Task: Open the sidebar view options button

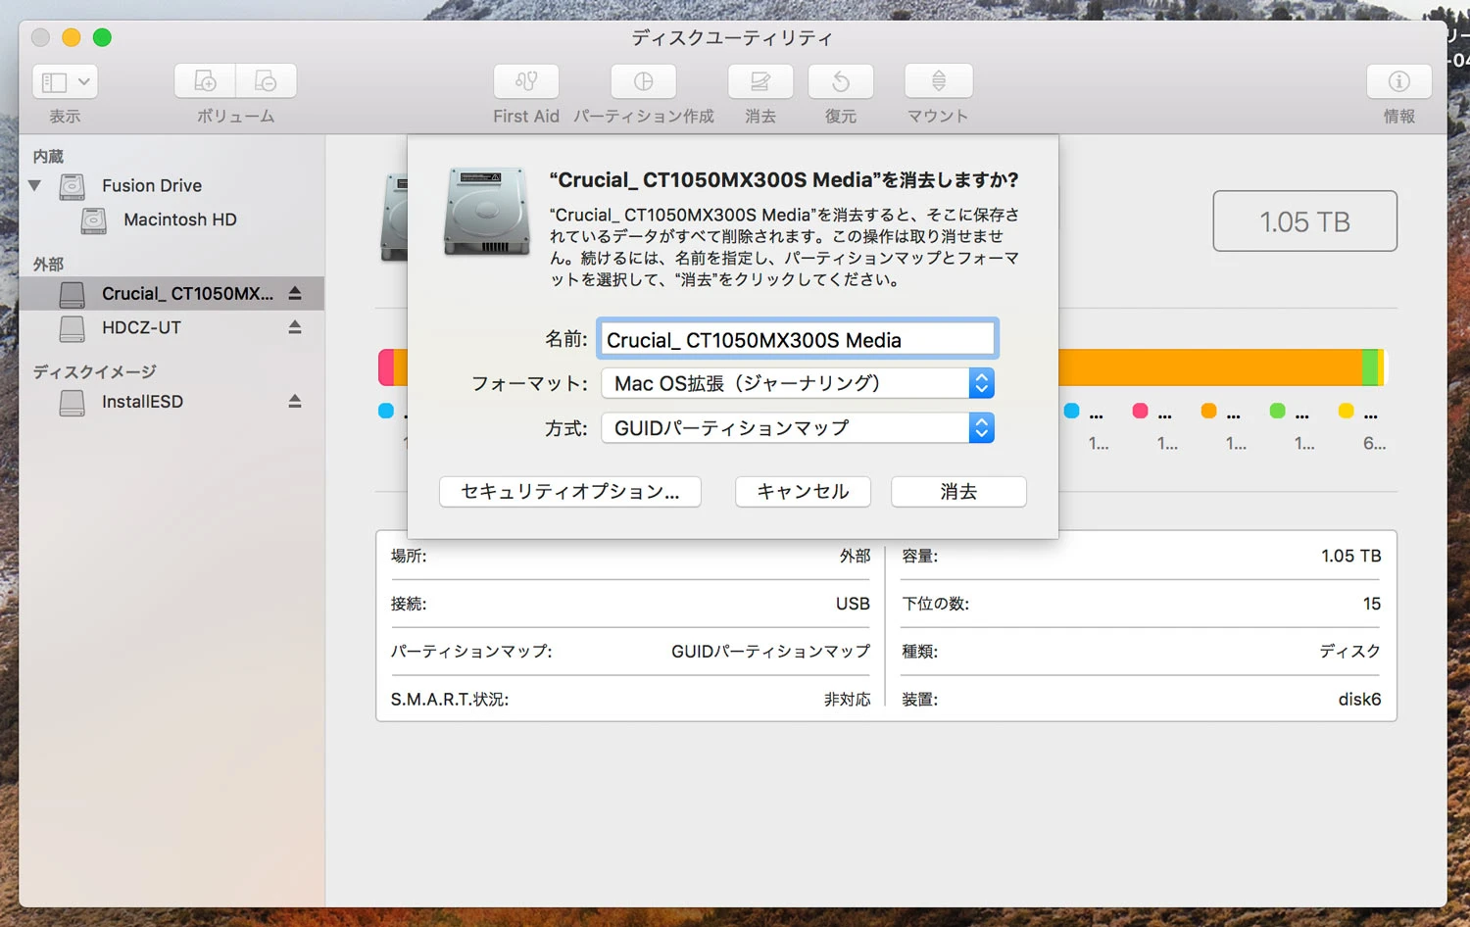Action: tap(65, 81)
